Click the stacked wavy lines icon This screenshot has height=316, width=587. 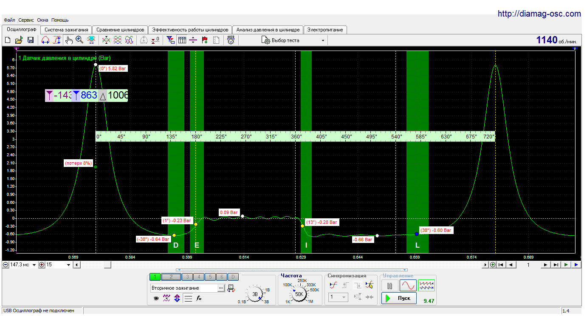click(118, 40)
